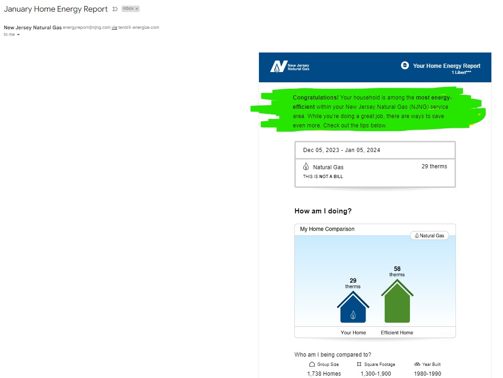This screenshot has width=503, height=378.
Task: Click the January Home Energy Report subject
Action: [55, 9]
